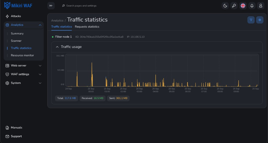Click the IID 304e780eab355e5ff2f0cc95a1ecfca8 text
The image size is (268, 143).
(x=99, y=37)
